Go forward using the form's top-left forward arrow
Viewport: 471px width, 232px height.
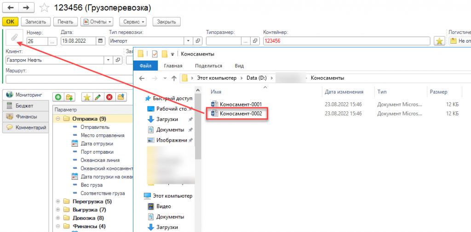point(26,8)
